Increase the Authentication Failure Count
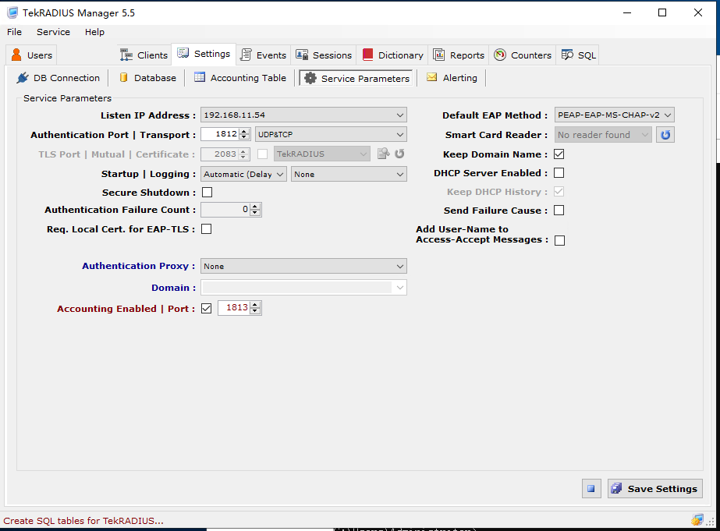The image size is (720, 531). click(x=255, y=207)
